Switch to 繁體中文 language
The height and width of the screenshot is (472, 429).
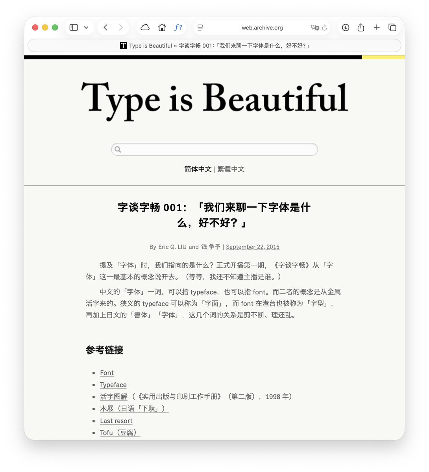click(x=231, y=169)
